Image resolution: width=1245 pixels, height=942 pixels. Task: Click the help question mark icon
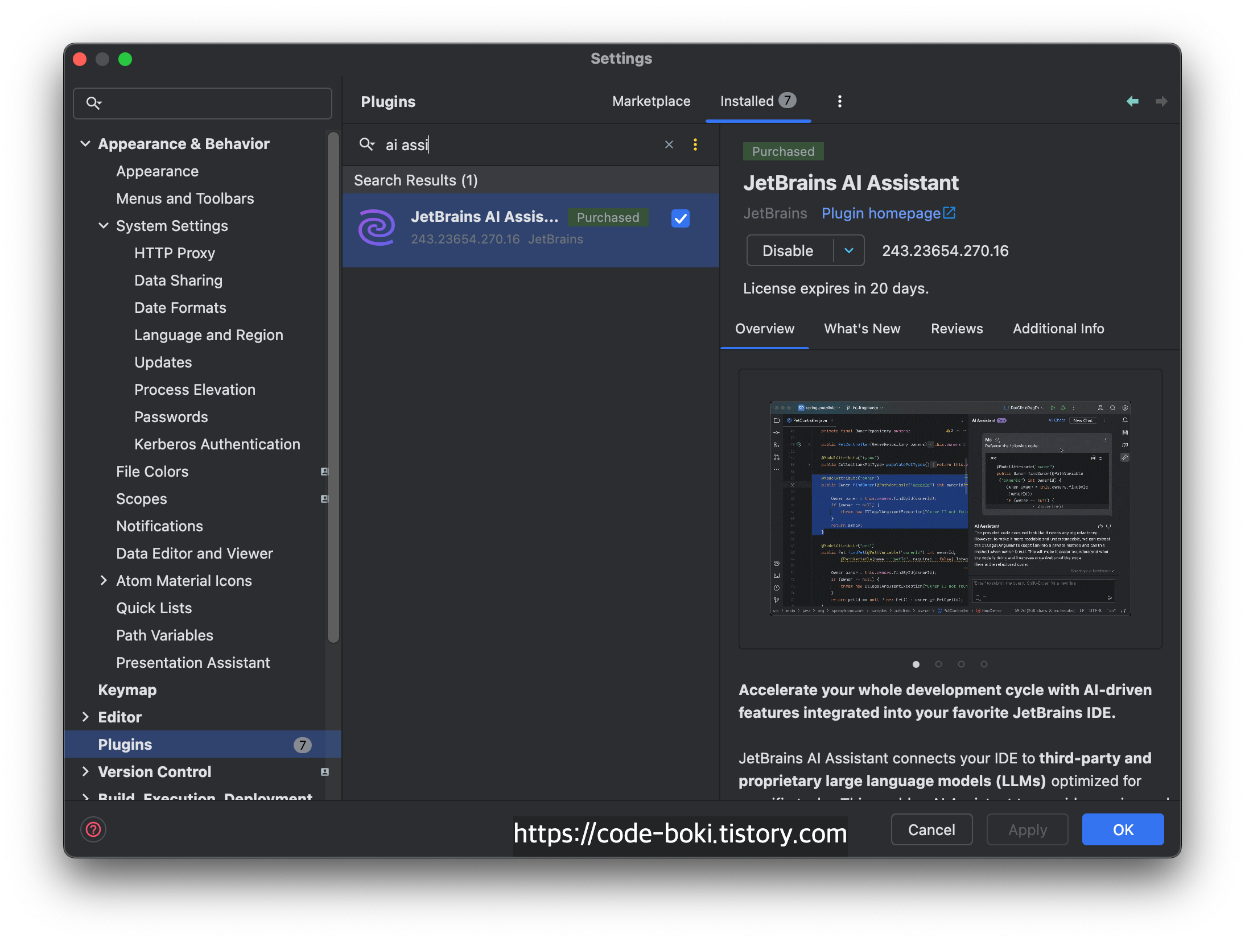[x=93, y=829]
